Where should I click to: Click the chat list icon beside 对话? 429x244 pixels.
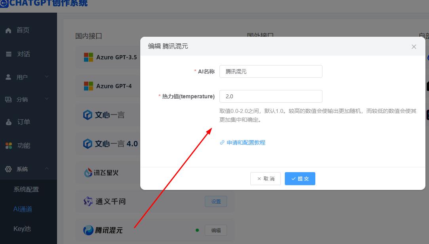[9, 54]
